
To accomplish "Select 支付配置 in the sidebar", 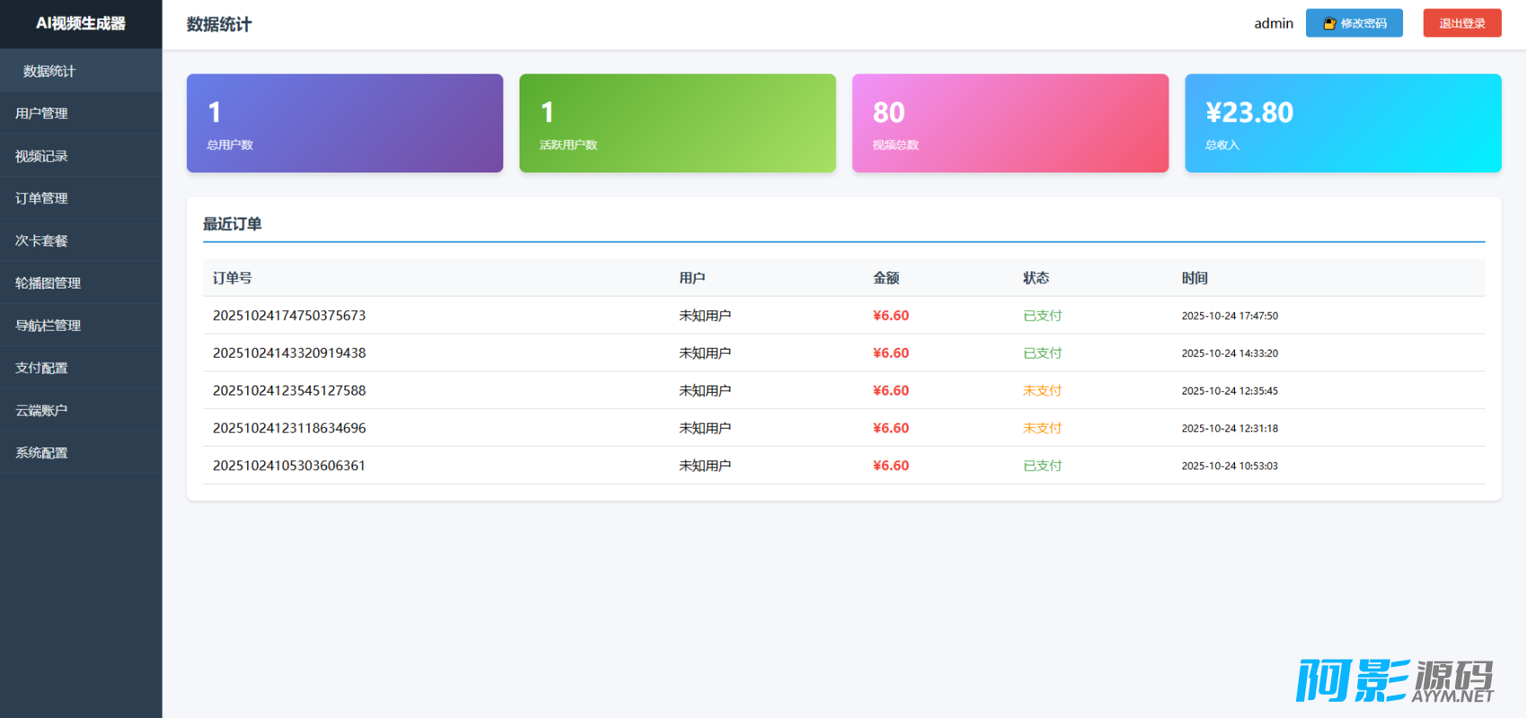I will pyautogui.click(x=41, y=368).
